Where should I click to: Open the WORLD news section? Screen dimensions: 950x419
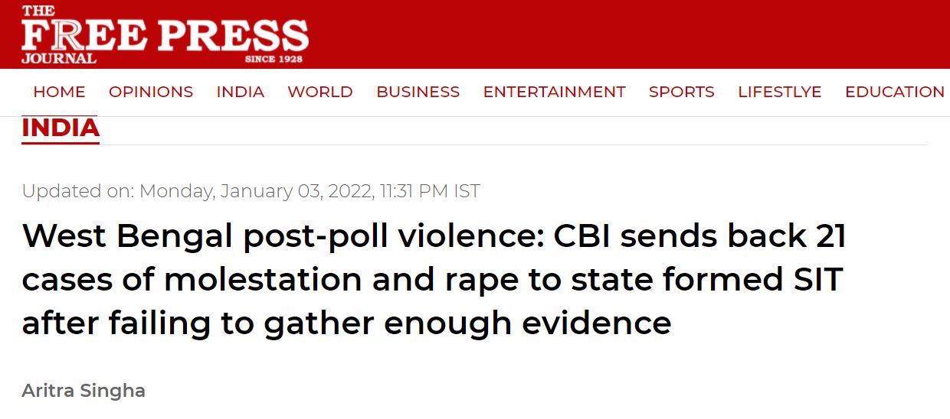point(320,92)
